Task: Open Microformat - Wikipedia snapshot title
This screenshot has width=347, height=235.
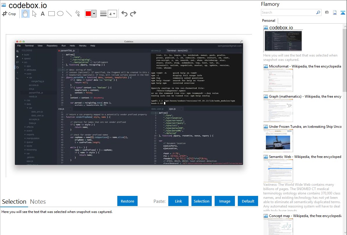Action: click(305, 66)
